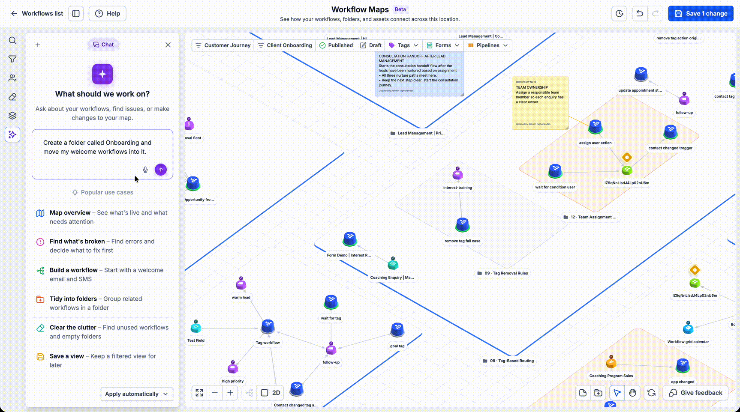The image size is (740, 412).
Task: Expand the Pipelines filter dropdown
Action: click(x=488, y=45)
